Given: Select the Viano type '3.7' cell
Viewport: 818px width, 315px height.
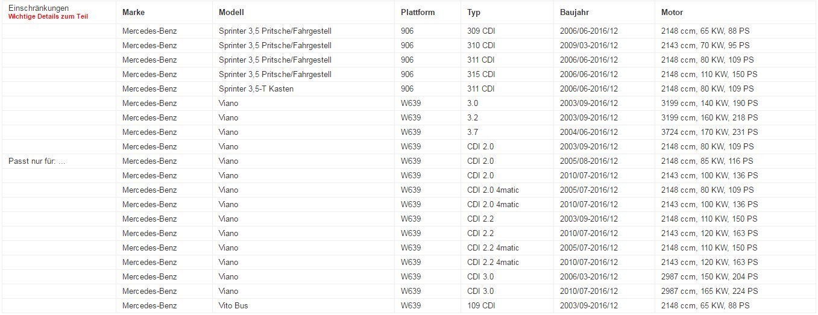Looking at the screenshot, I should tap(473, 132).
